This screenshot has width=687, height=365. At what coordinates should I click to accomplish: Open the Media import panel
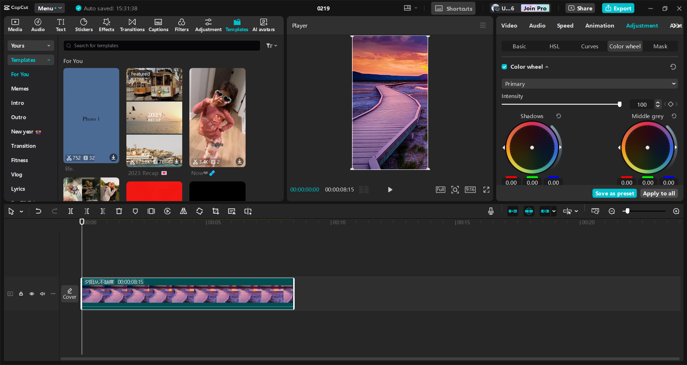click(x=15, y=25)
